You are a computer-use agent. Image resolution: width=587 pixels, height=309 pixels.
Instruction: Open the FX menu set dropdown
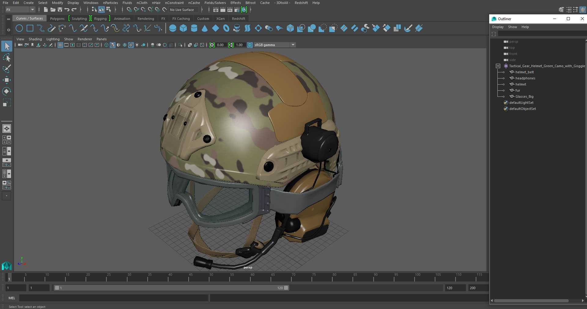click(x=20, y=10)
